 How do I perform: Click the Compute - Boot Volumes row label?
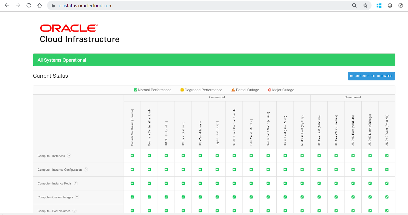pos(54,211)
